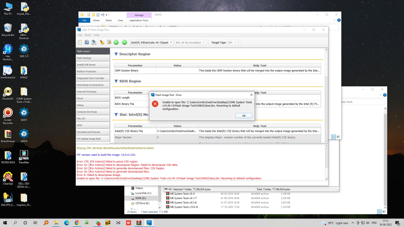Click the Build image broom icon in the toolbar
Image resolution: width=404 pixels, height=227 pixels.
(x=102, y=42)
